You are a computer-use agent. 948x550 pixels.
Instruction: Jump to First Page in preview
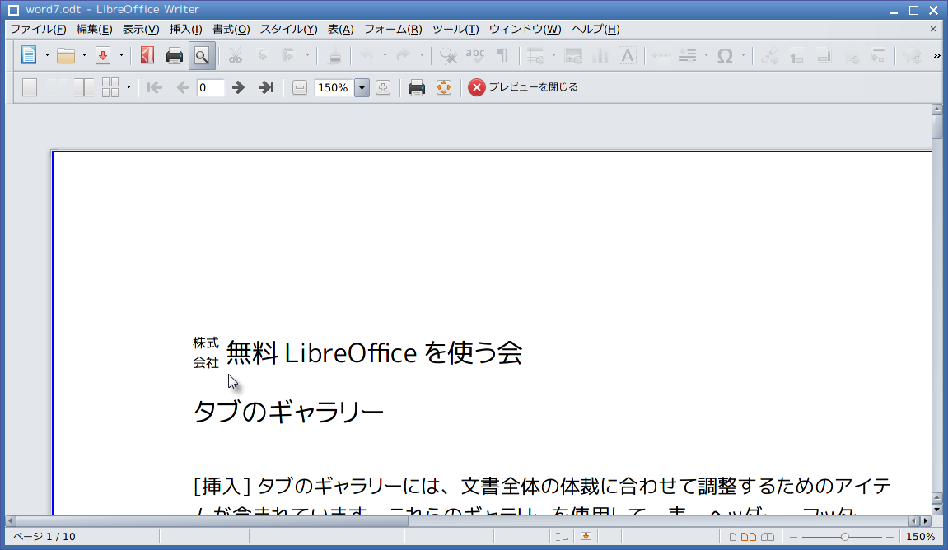tap(155, 87)
